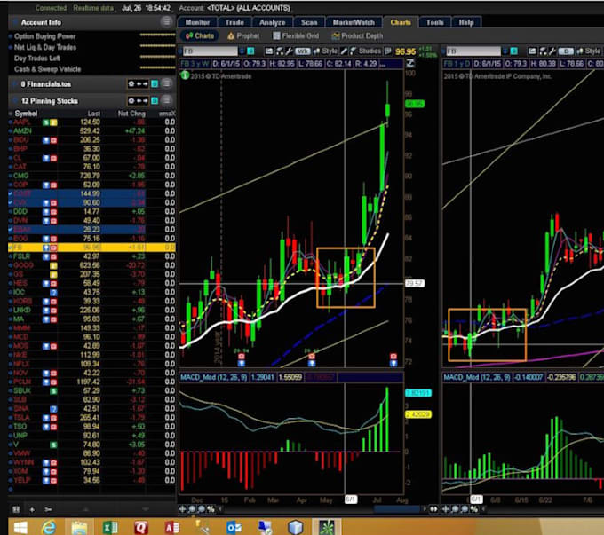Viewport: 604px width, 535px height.
Task: Click the sidebar layout icon at bottom left
Action: 16,509
